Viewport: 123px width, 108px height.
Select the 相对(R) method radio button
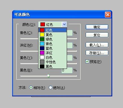31,88
